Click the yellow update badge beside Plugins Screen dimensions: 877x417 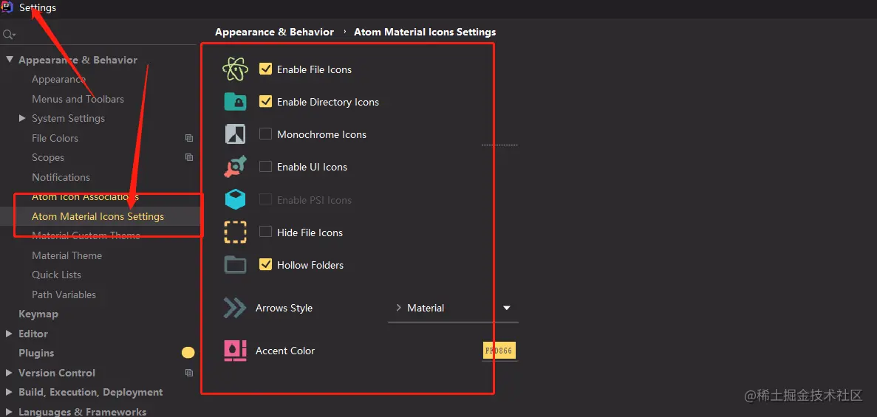[x=188, y=353]
